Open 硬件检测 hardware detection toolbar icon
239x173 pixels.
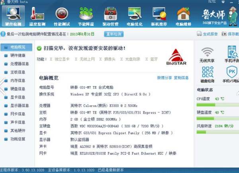pos(13,16)
